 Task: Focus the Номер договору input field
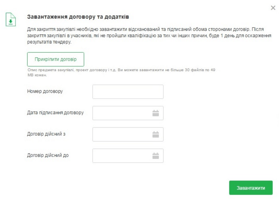click(128, 92)
